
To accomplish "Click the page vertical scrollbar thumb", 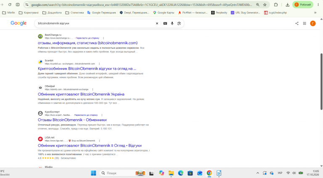I will click(x=321, y=81).
